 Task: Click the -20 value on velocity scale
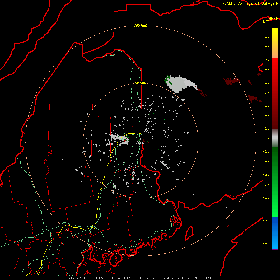click(266, 163)
